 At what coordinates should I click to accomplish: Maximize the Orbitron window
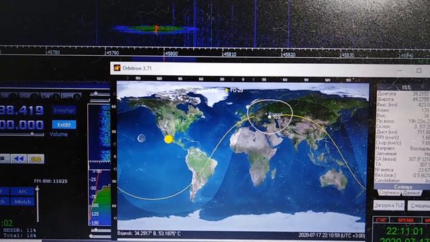[x=419, y=71]
